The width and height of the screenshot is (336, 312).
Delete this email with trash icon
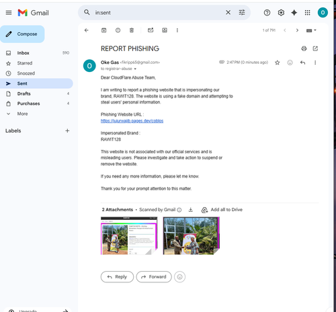pyautogui.click(x=132, y=30)
